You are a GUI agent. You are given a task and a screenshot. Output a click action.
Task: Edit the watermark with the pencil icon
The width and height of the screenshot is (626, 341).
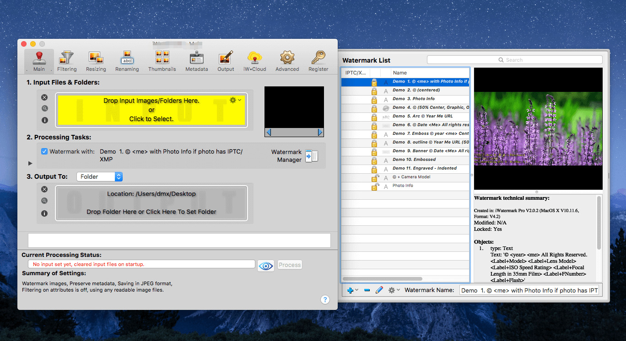[379, 290]
